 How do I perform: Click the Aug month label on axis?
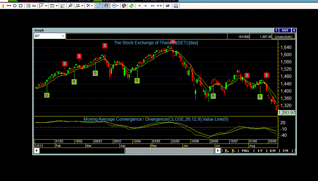252,146
